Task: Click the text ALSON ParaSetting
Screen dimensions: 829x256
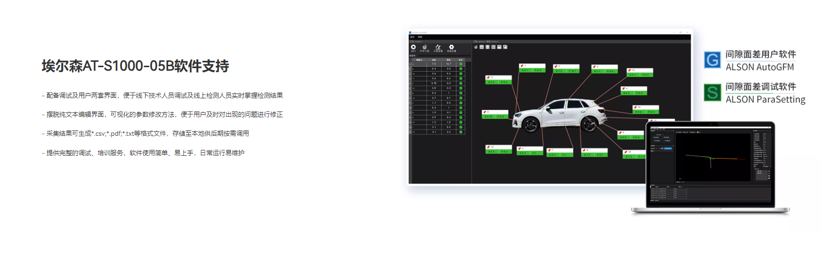Action: (x=766, y=99)
